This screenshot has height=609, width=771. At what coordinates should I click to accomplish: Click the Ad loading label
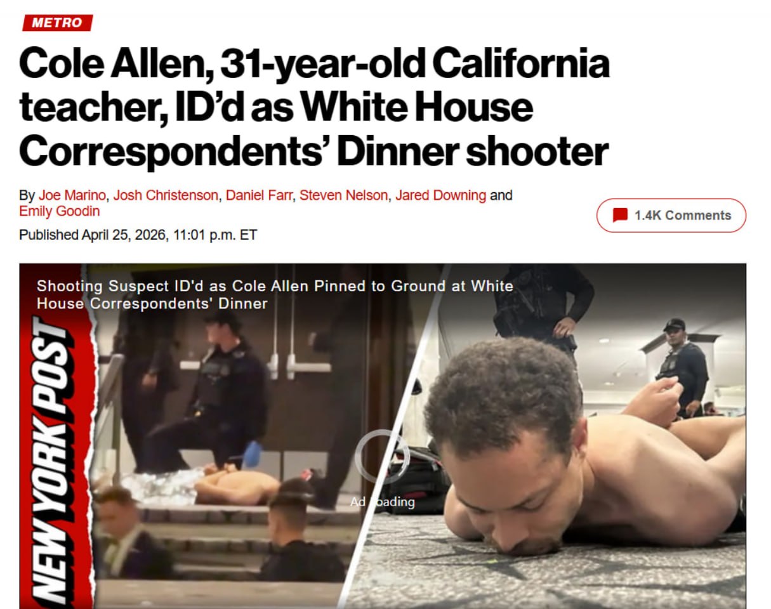[x=382, y=502]
